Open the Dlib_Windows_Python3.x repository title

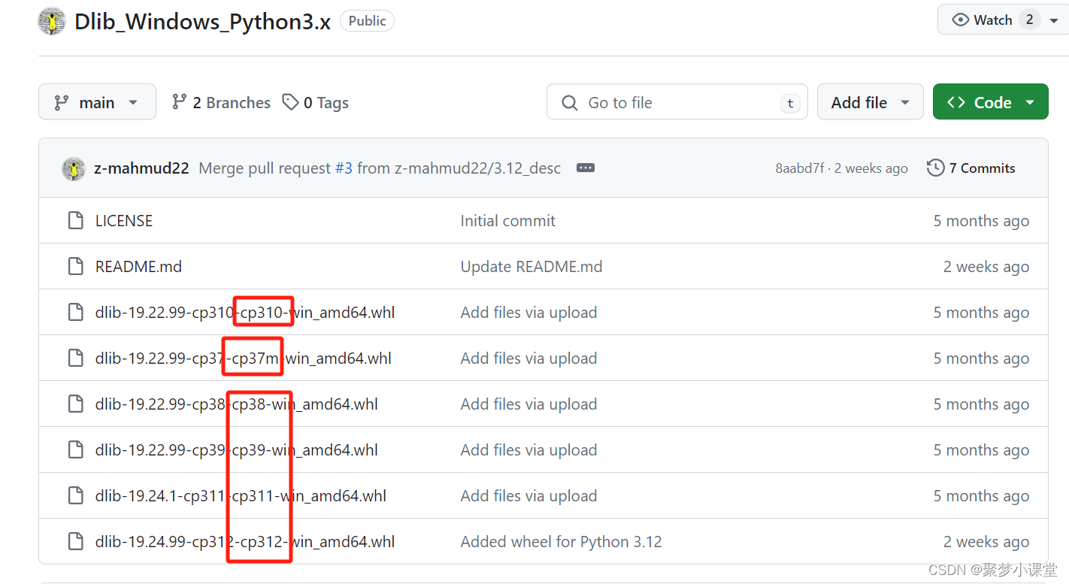click(202, 21)
